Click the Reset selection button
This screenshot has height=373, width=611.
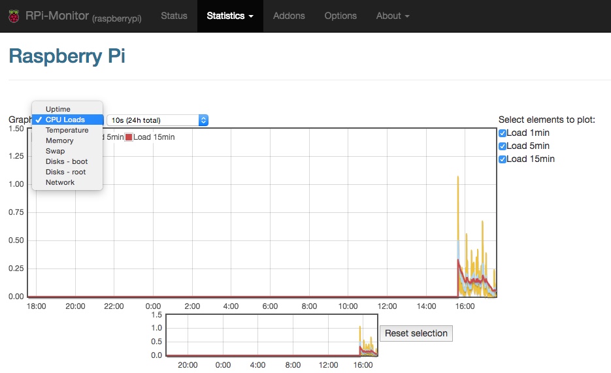pos(416,333)
